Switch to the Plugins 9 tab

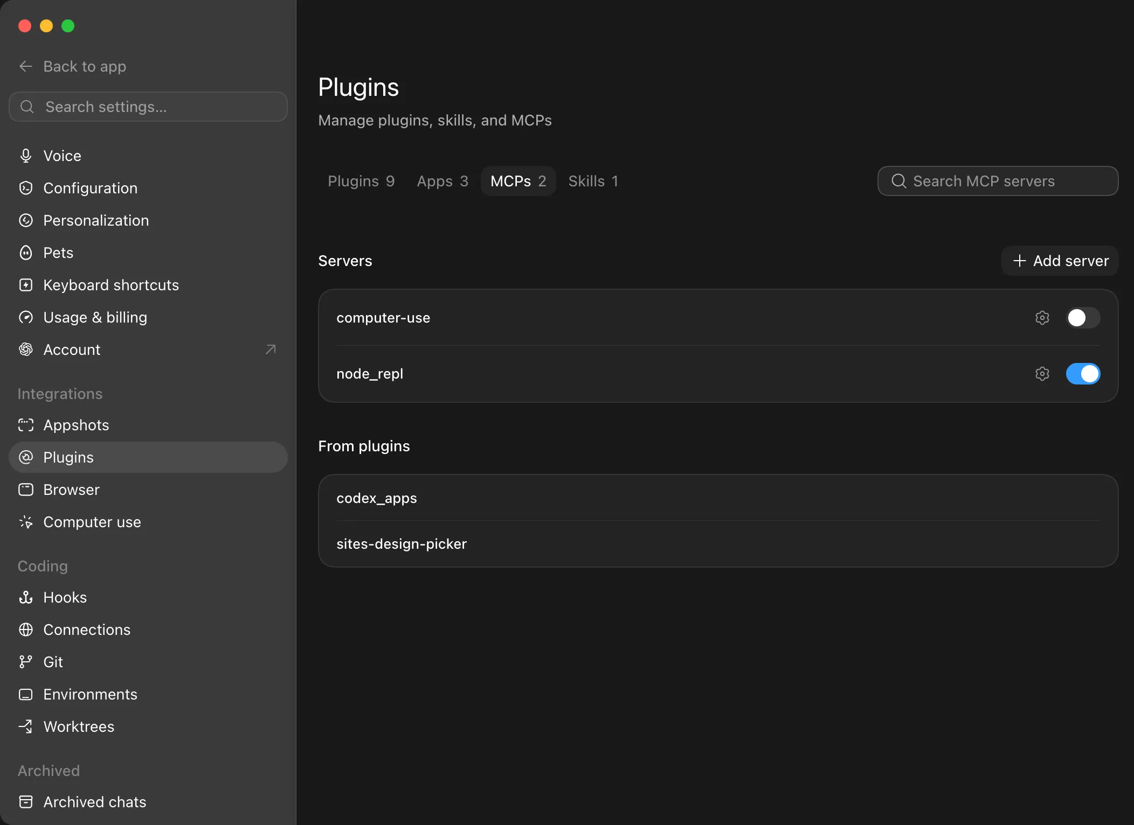coord(361,181)
